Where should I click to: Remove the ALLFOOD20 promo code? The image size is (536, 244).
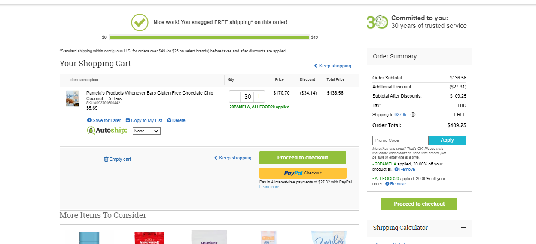(x=395, y=184)
